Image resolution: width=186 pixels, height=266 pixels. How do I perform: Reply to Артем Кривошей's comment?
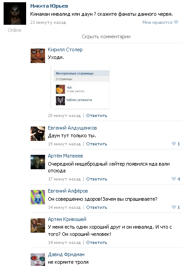click(x=97, y=243)
